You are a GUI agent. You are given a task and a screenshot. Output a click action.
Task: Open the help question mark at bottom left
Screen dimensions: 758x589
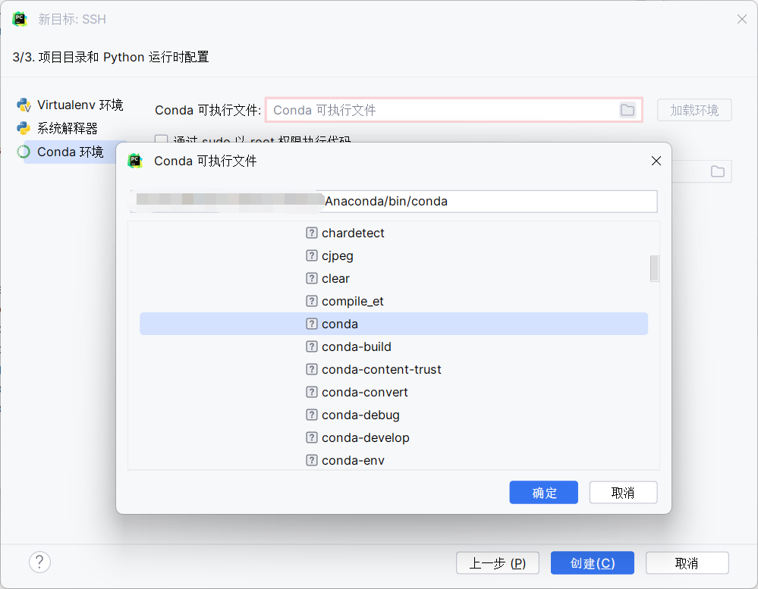click(x=39, y=562)
